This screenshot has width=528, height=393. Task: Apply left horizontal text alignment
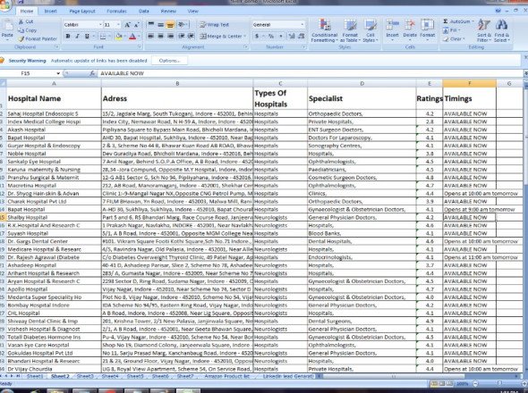[x=151, y=36]
